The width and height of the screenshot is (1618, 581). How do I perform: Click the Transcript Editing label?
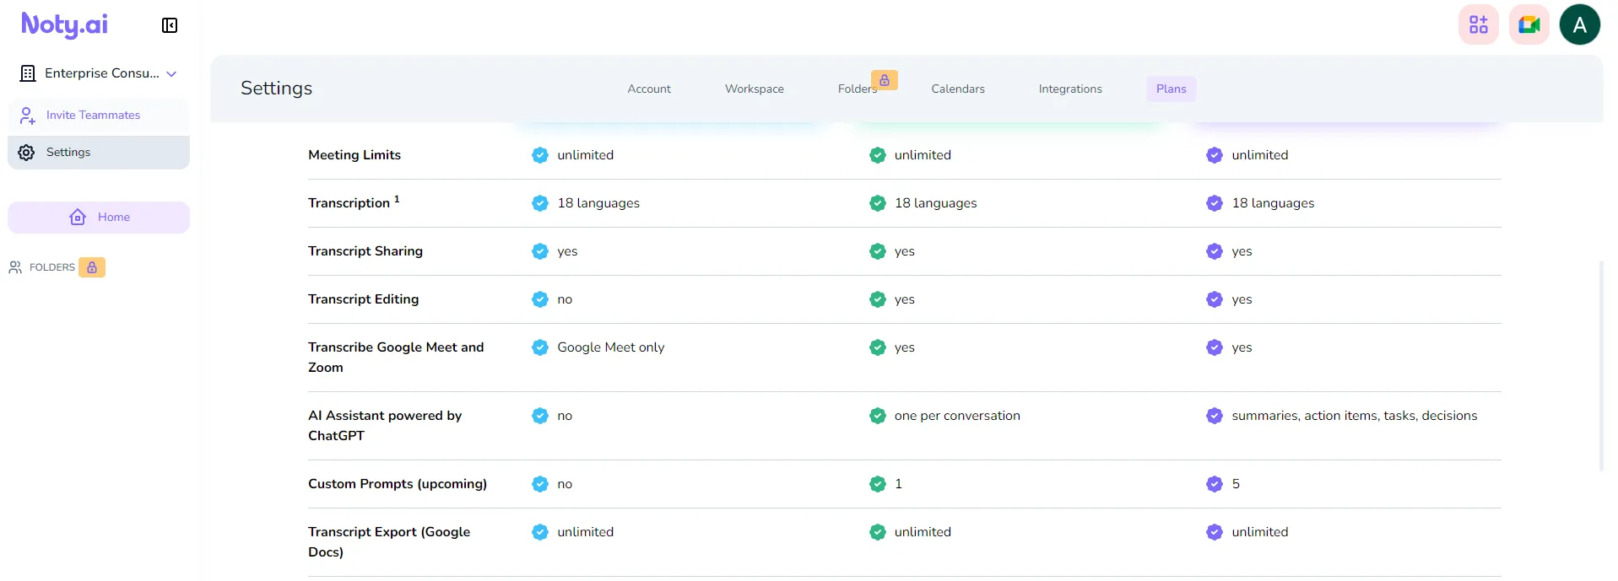click(364, 299)
